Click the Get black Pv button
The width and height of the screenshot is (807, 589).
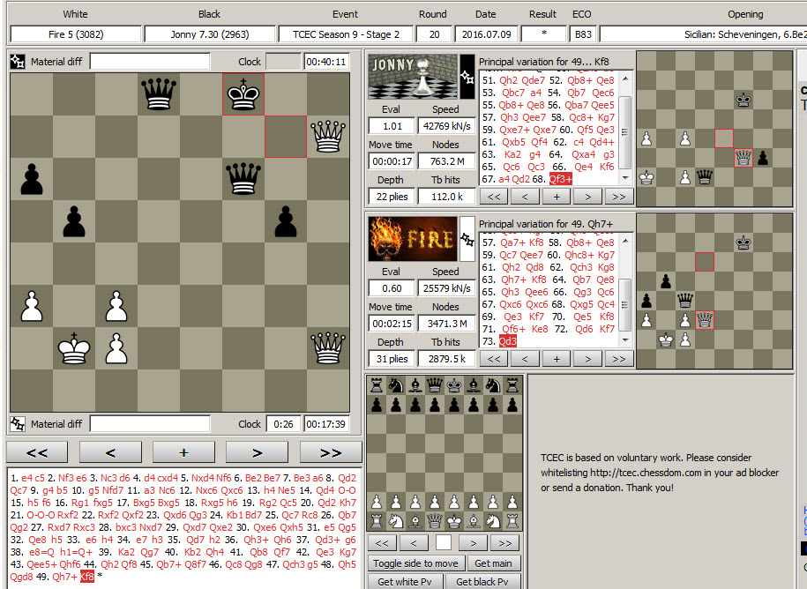coord(482,582)
